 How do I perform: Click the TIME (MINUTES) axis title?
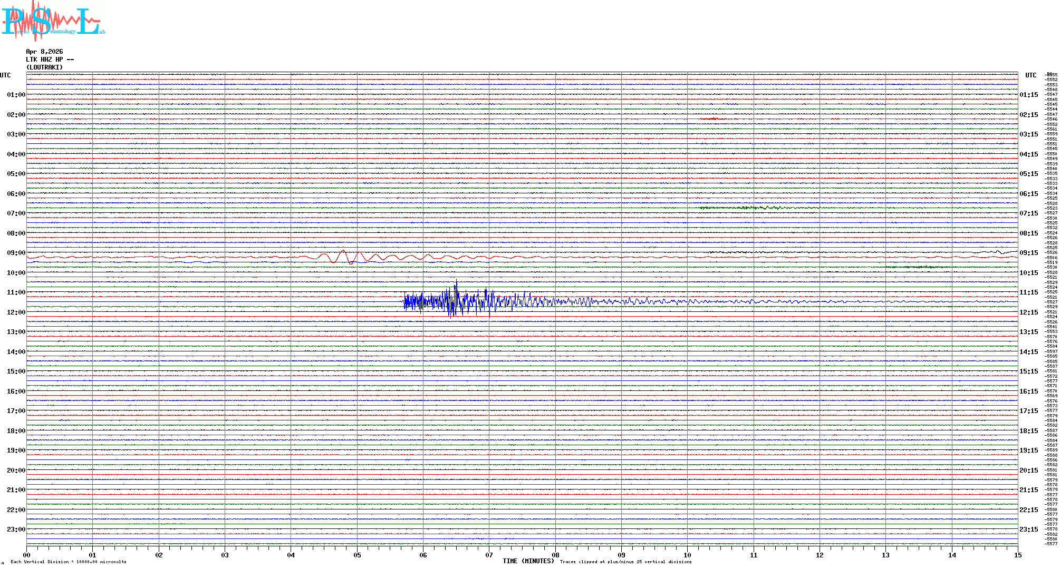pos(528,561)
